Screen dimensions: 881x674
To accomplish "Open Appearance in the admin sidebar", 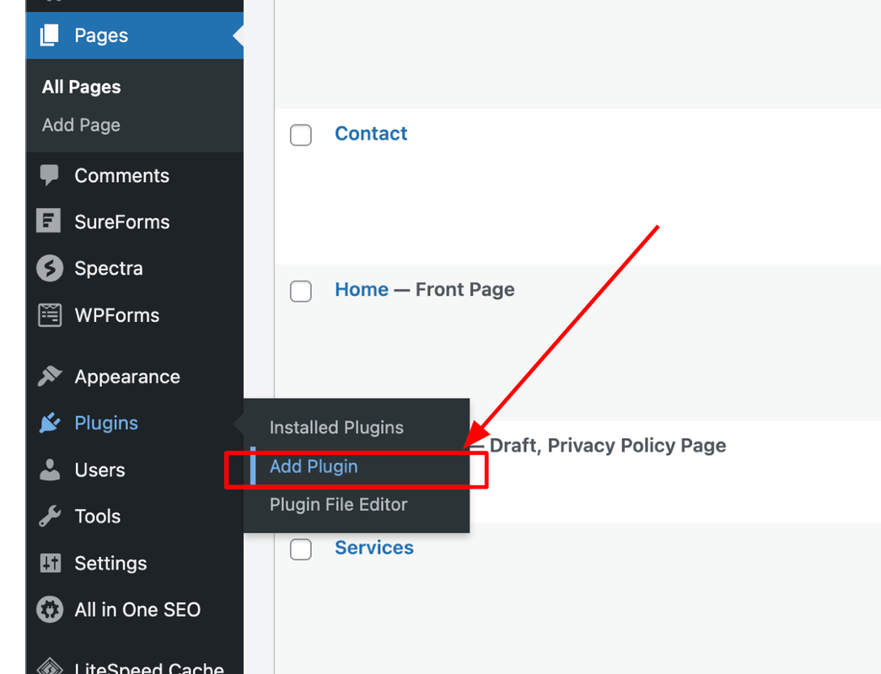I will 135,377.
